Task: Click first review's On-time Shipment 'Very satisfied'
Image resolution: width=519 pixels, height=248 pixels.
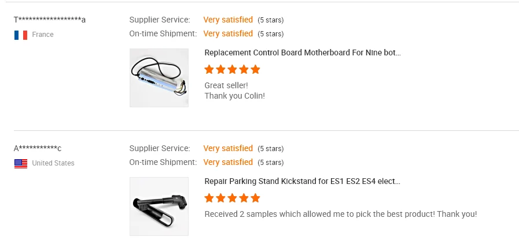Action: coord(228,33)
